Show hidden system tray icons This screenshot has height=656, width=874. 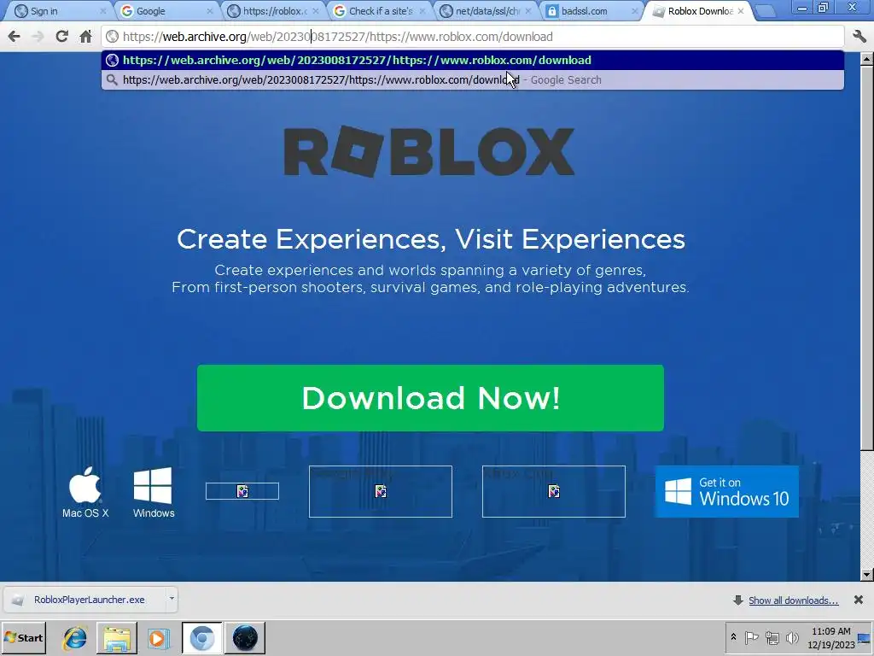733,637
